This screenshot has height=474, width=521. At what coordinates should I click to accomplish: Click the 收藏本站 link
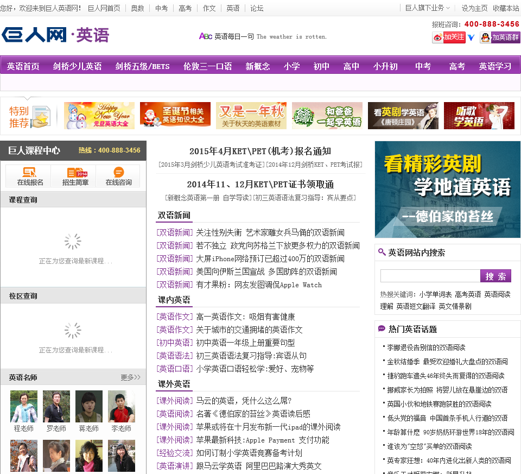pyautogui.click(x=506, y=8)
